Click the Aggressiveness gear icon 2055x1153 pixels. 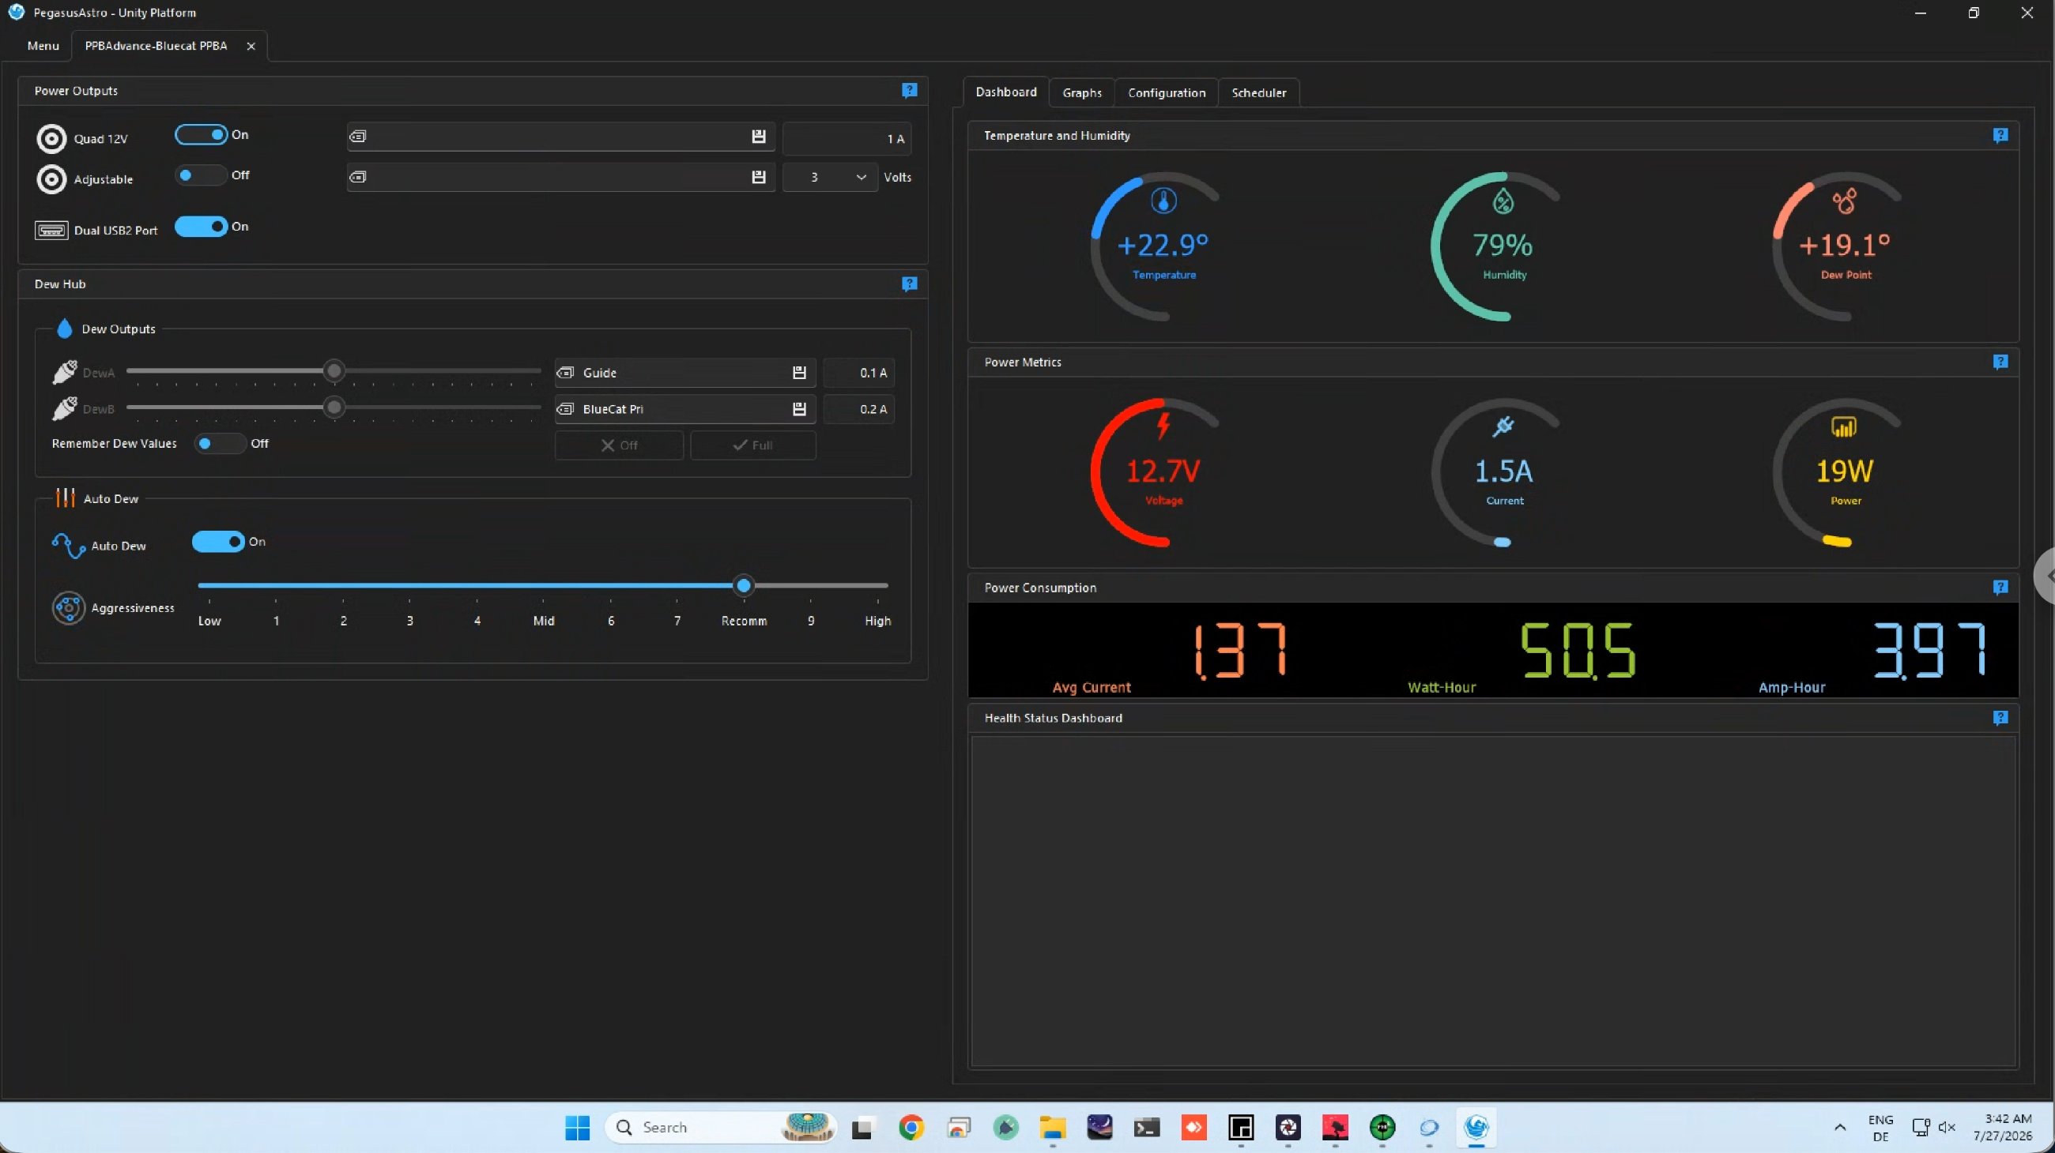point(69,608)
